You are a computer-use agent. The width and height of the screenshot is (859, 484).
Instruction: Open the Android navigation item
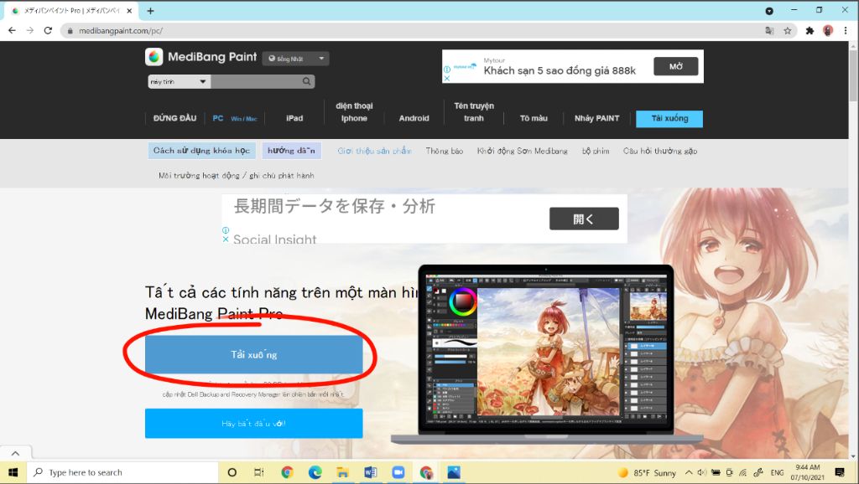click(x=414, y=118)
